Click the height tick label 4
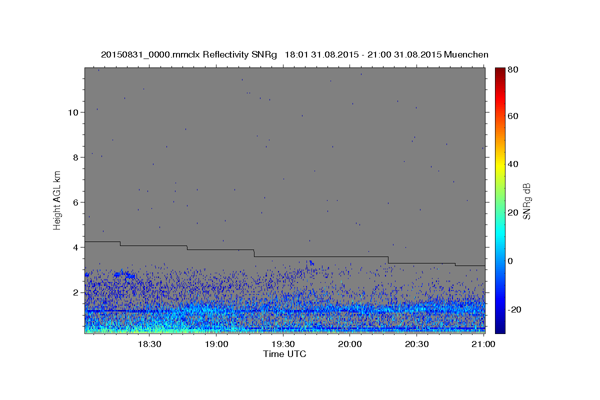 75,247
